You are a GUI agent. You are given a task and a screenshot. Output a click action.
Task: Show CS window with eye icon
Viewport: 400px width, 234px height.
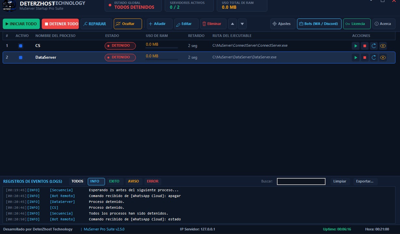pyautogui.click(x=383, y=46)
